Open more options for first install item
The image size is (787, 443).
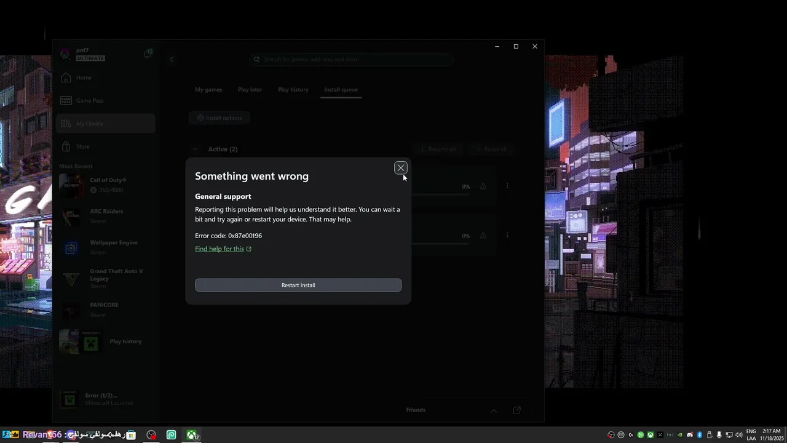click(x=507, y=186)
